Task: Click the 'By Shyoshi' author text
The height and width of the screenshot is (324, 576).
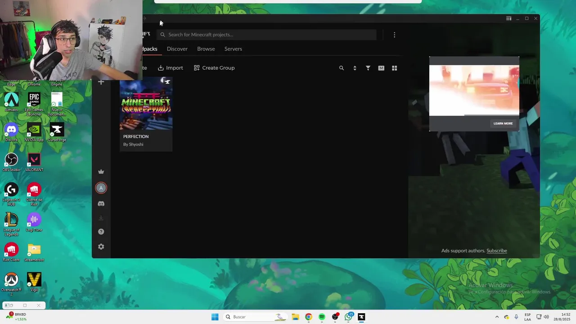Action: coord(133,144)
